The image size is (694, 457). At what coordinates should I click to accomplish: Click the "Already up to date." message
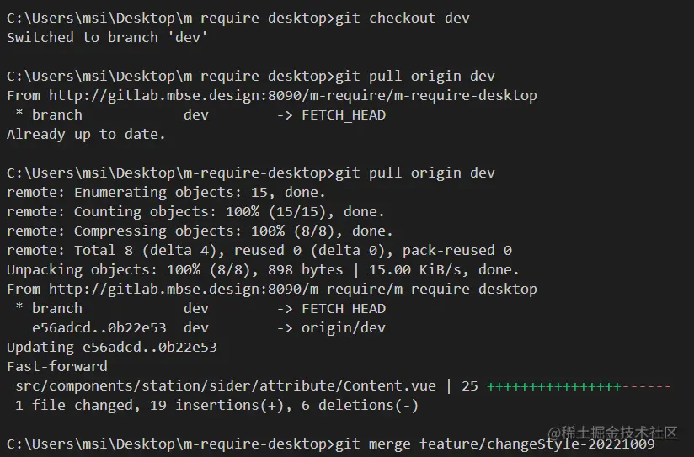(x=86, y=134)
